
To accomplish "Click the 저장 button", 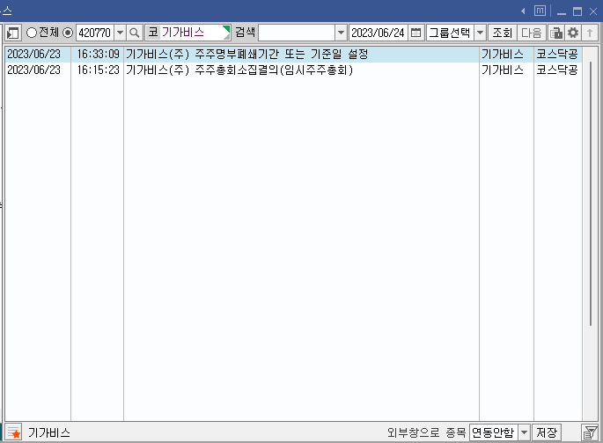I will pos(547,432).
